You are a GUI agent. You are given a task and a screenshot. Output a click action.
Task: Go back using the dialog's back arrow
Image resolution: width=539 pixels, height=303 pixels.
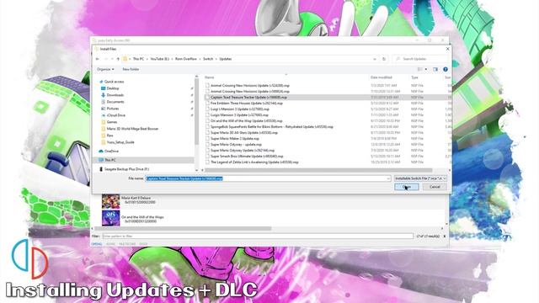coord(98,59)
